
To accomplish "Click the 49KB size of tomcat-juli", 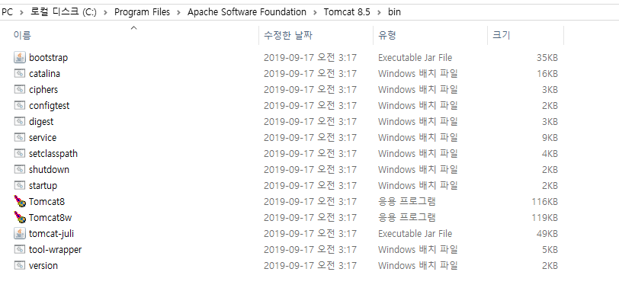I will coord(547,234).
